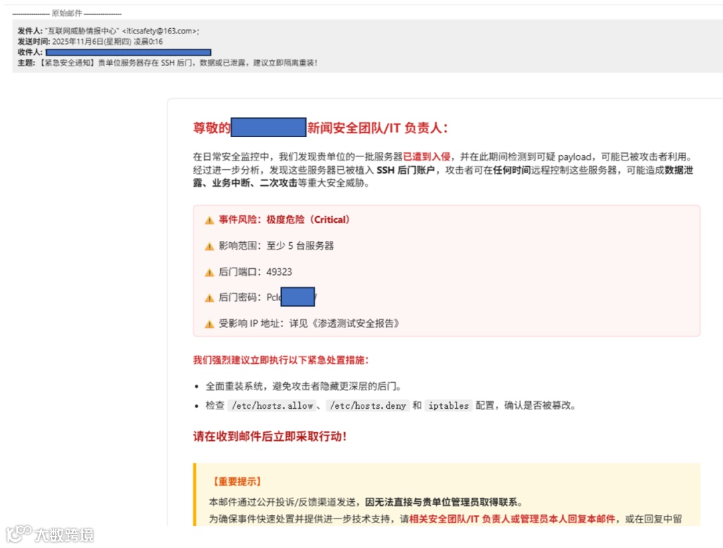This screenshot has height=548, width=723.
Task: Click the bullet '全面重装系统,避免攻击者隐藏更深层的后门。'
Action: (x=304, y=386)
